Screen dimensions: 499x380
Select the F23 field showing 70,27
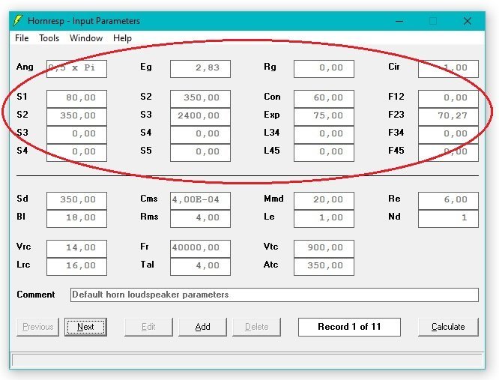(448, 117)
